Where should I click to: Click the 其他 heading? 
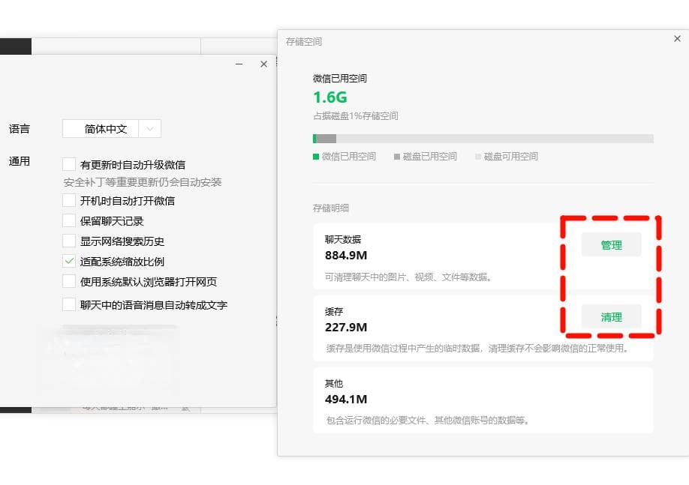pyautogui.click(x=333, y=383)
